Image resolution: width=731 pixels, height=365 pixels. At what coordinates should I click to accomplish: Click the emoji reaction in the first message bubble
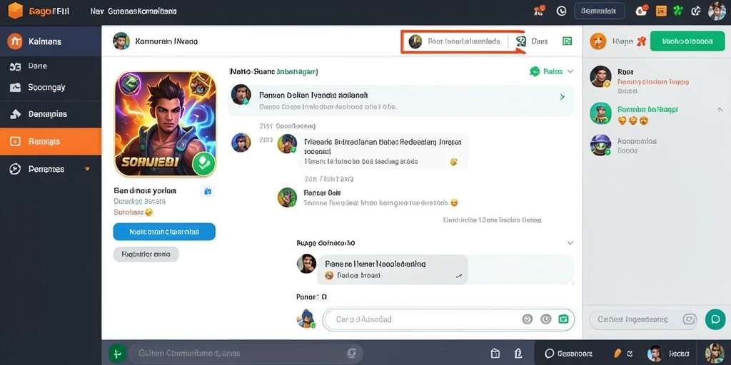(453, 162)
